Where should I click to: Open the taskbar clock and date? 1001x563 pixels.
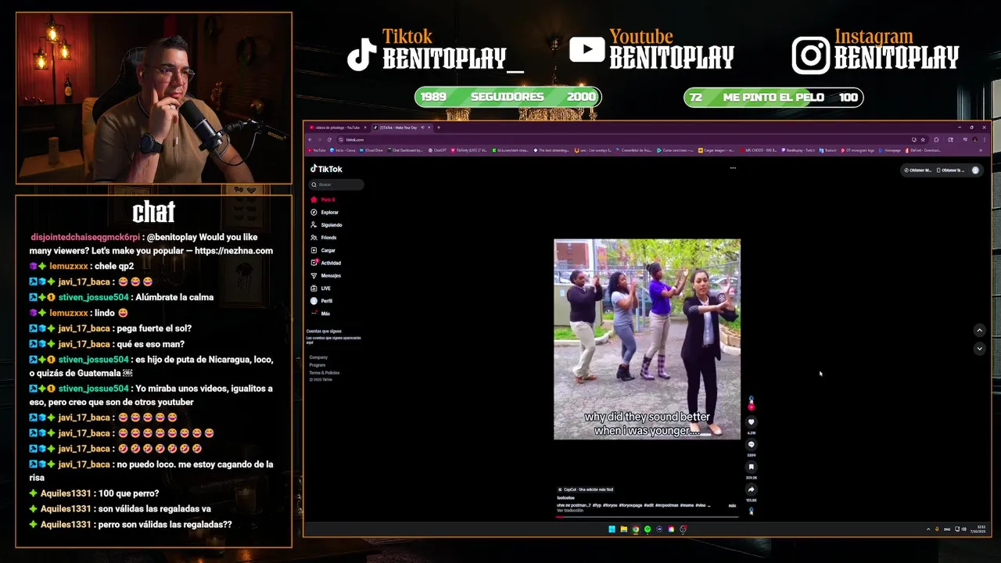point(978,529)
